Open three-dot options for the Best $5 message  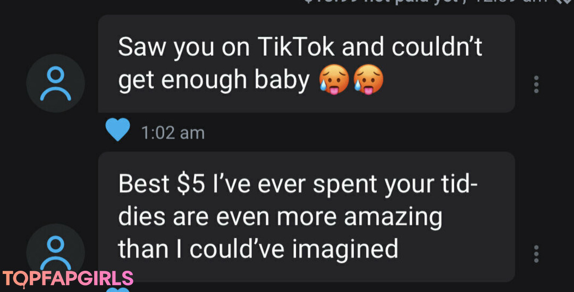536,254
